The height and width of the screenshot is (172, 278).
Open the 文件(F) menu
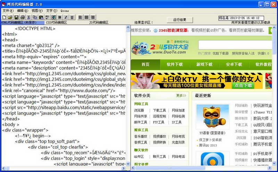click(x=8, y=11)
